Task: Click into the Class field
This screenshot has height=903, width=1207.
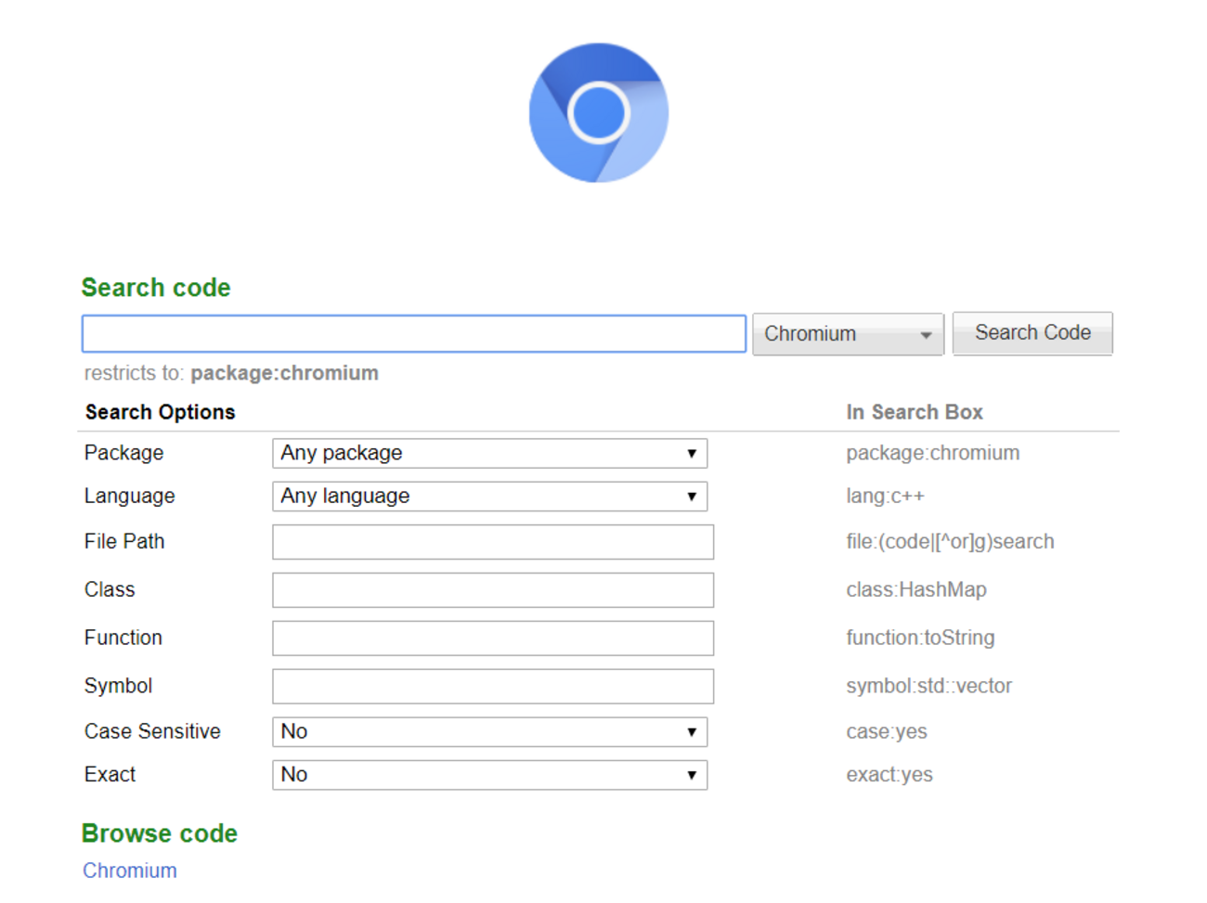Action: (493, 590)
